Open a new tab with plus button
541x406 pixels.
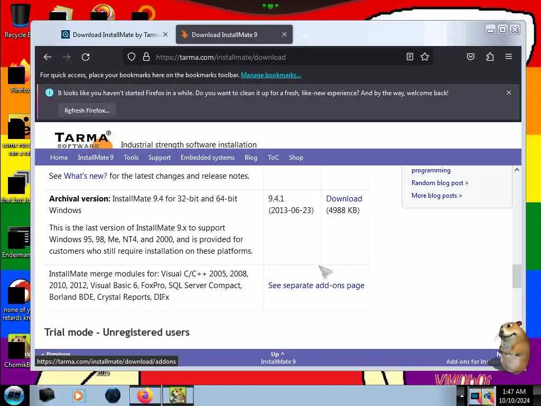click(305, 35)
